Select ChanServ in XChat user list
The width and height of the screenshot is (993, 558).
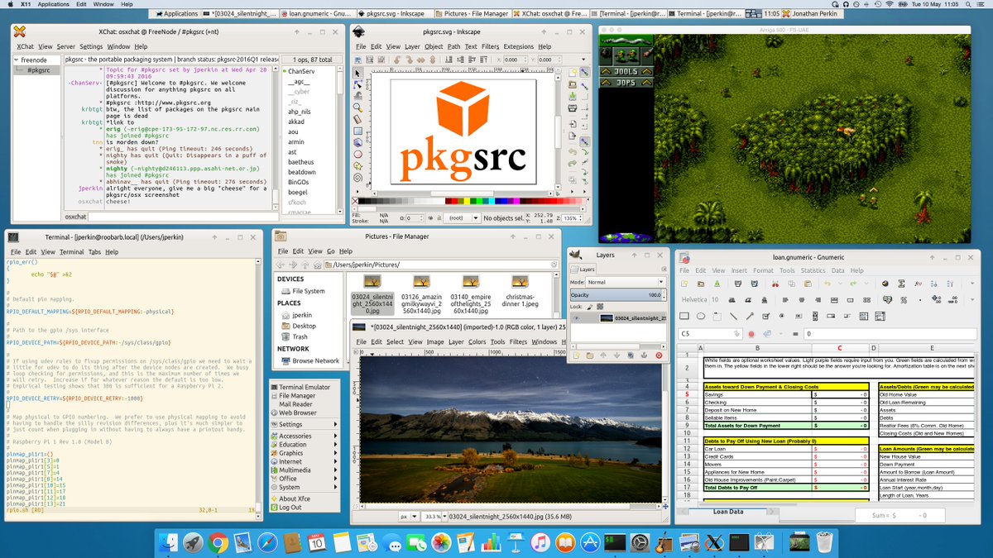[301, 71]
